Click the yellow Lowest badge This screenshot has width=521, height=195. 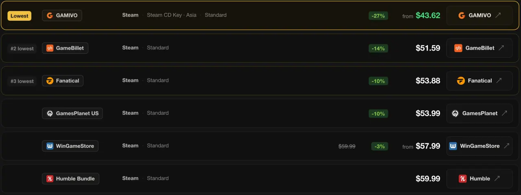coord(20,16)
